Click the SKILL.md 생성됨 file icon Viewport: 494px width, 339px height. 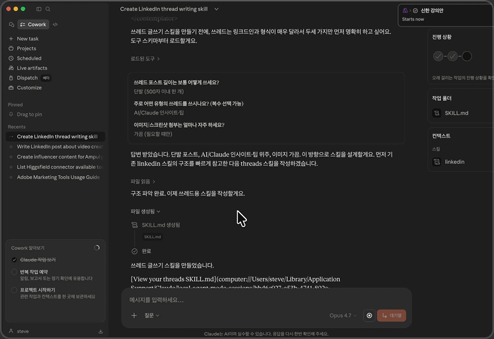point(135,225)
